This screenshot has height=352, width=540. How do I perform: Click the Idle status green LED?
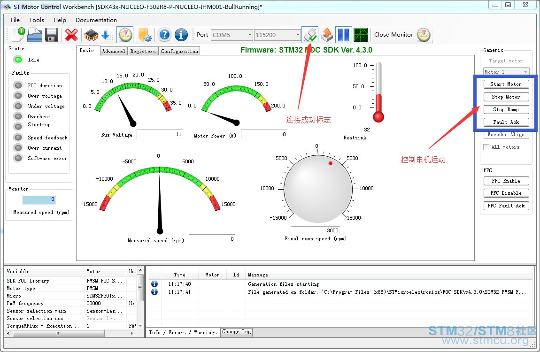pyautogui.click(x=18, y=60)
